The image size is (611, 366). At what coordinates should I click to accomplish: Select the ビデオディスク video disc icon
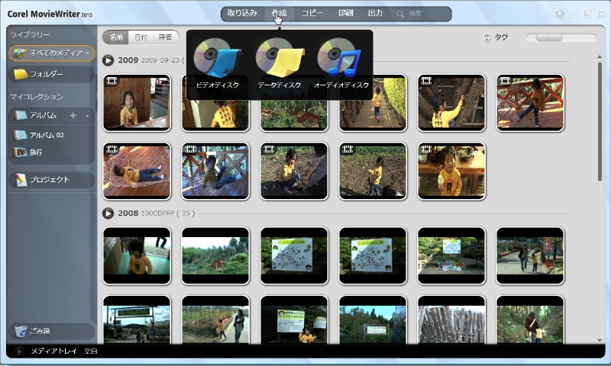tap(217, 61)
